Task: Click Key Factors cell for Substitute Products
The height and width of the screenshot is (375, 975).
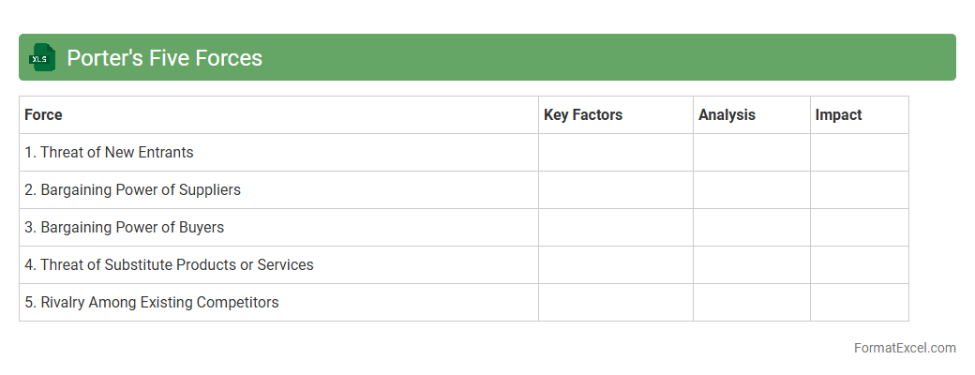Action: pyautogui.click(x=616, y=265)
